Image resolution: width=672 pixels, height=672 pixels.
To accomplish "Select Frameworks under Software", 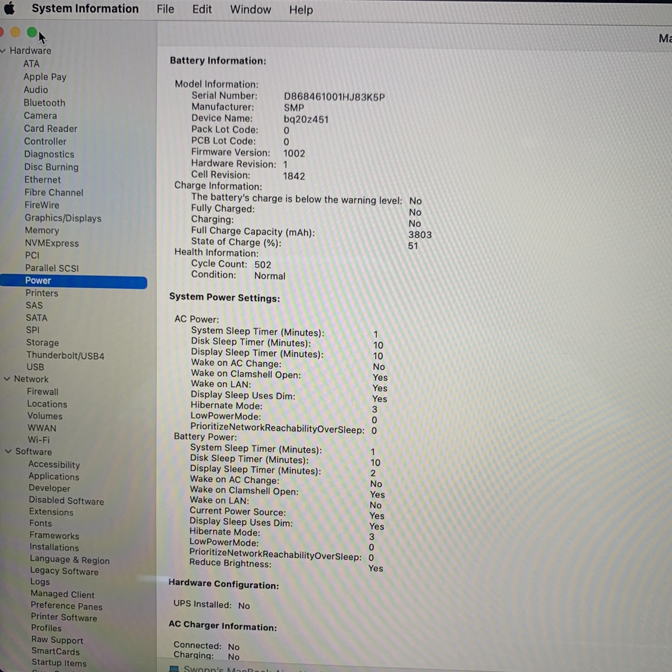I will (54, 535).
